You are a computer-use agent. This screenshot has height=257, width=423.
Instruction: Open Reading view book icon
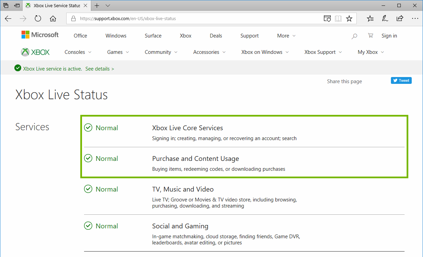pos(338,19)
